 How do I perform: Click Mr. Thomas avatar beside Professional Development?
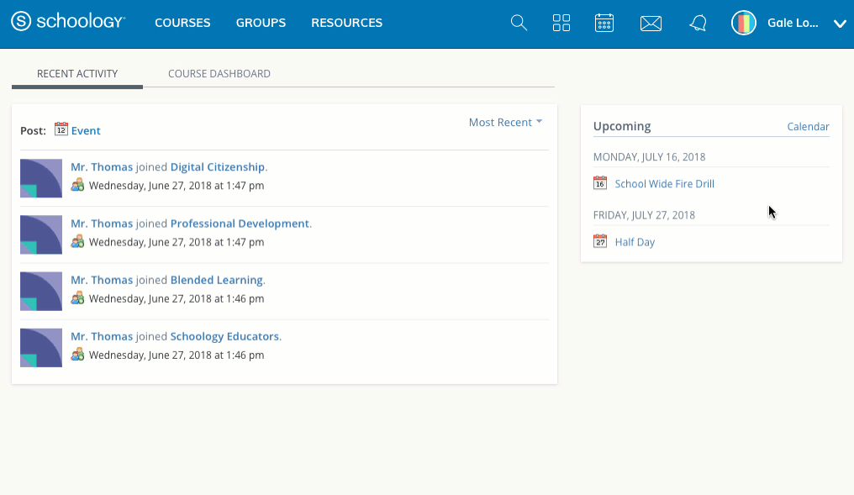point(41,234)
